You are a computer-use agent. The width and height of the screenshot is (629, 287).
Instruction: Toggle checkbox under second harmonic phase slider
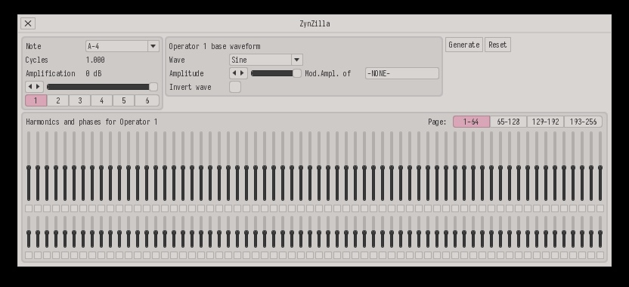38,255
